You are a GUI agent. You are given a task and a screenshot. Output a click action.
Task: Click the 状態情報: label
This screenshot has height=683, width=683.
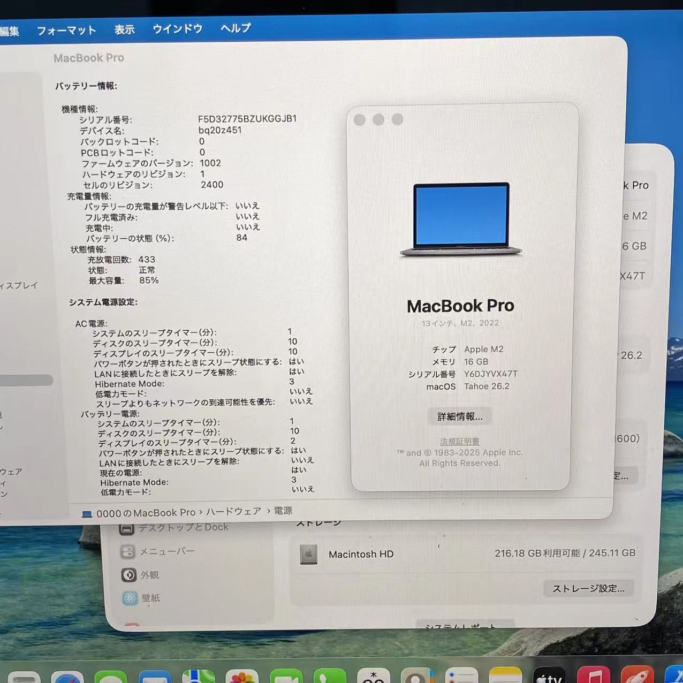point(88,249)
